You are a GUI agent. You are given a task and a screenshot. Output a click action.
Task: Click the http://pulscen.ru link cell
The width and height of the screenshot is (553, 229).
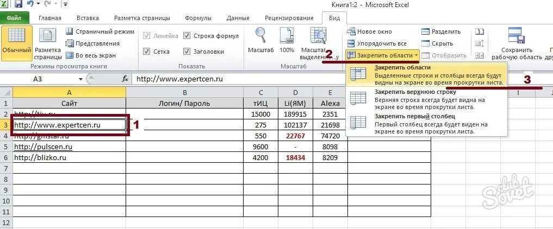[69, 147]
